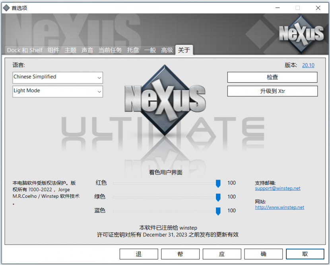The image size is (330, 265).
Task: Click the 本软件已注册给 winstep text
Action: [168, 228]
